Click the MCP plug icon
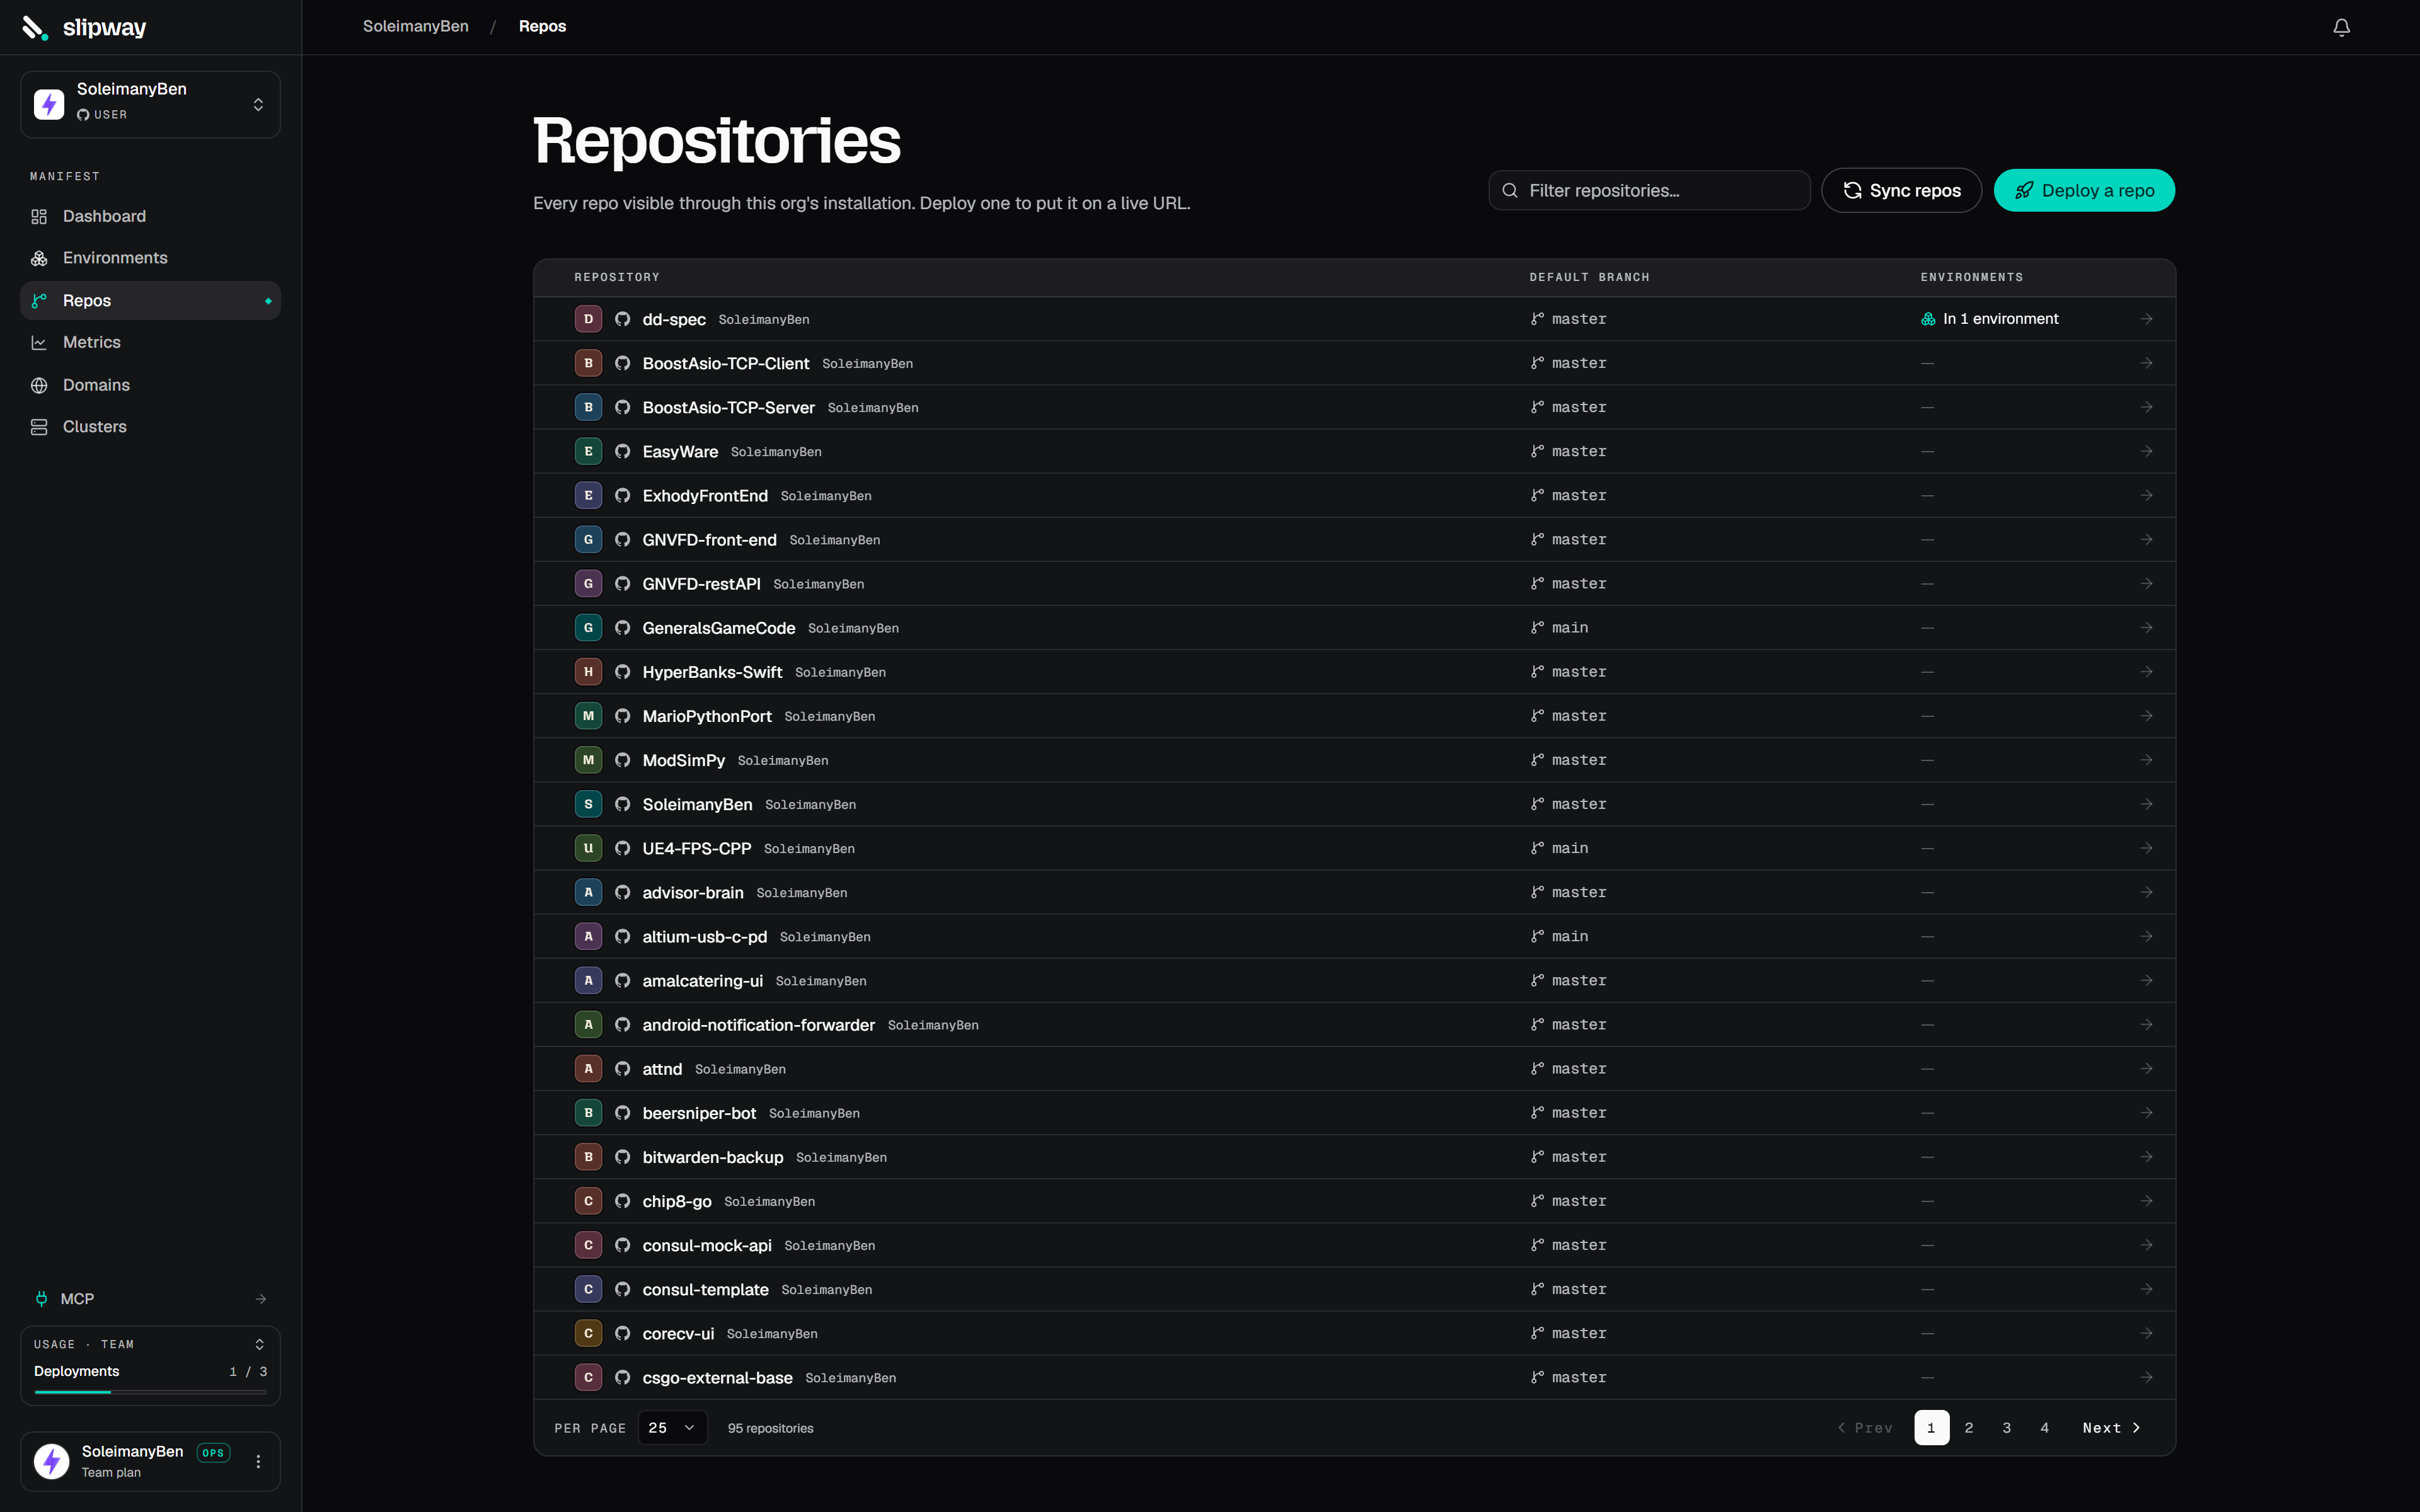 tap(41, 1299)
